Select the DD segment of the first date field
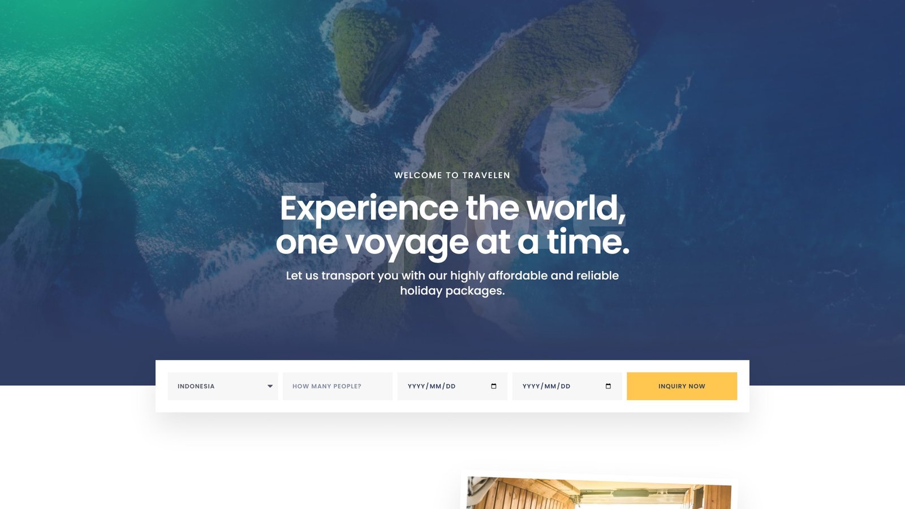 tap(450, 386)
